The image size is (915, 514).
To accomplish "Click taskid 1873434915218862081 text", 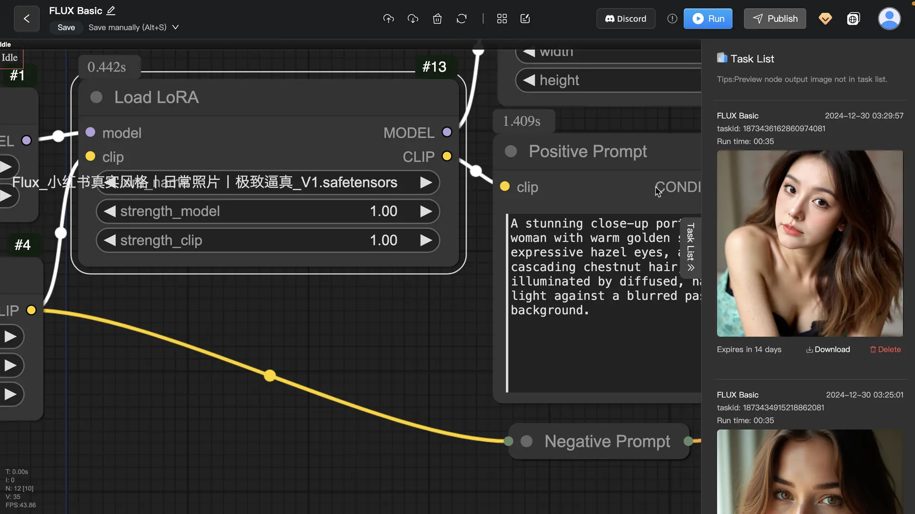I will (770, 407).
